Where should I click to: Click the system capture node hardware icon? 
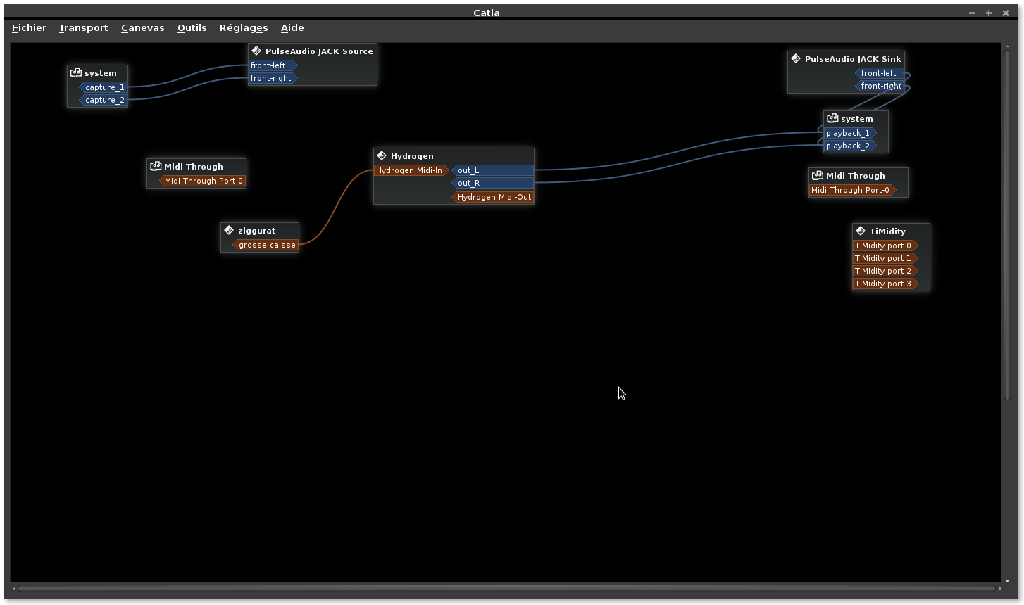pyautogui.click(x=76, y=72)
